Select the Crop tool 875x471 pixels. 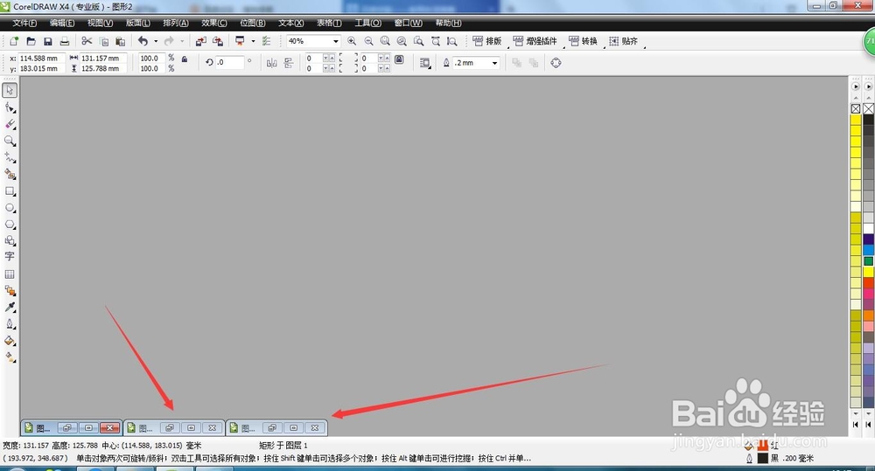coord(10,124)
